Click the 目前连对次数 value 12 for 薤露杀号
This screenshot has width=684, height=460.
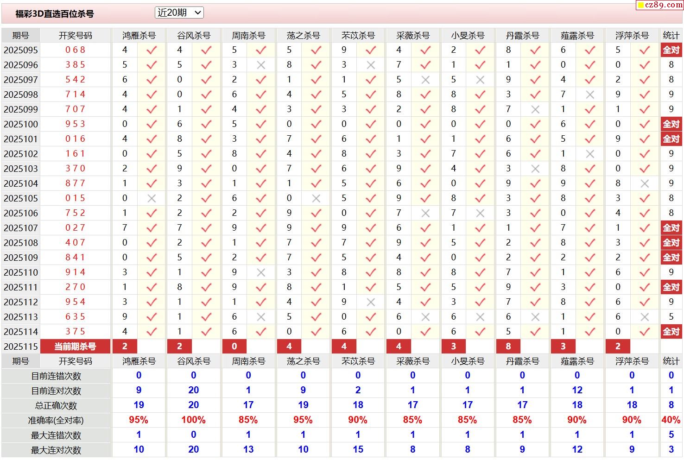577,391
